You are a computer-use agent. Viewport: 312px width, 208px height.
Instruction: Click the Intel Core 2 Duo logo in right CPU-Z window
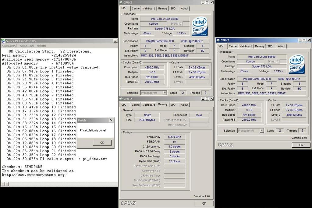pyautogui.click(x=296, y=64)
